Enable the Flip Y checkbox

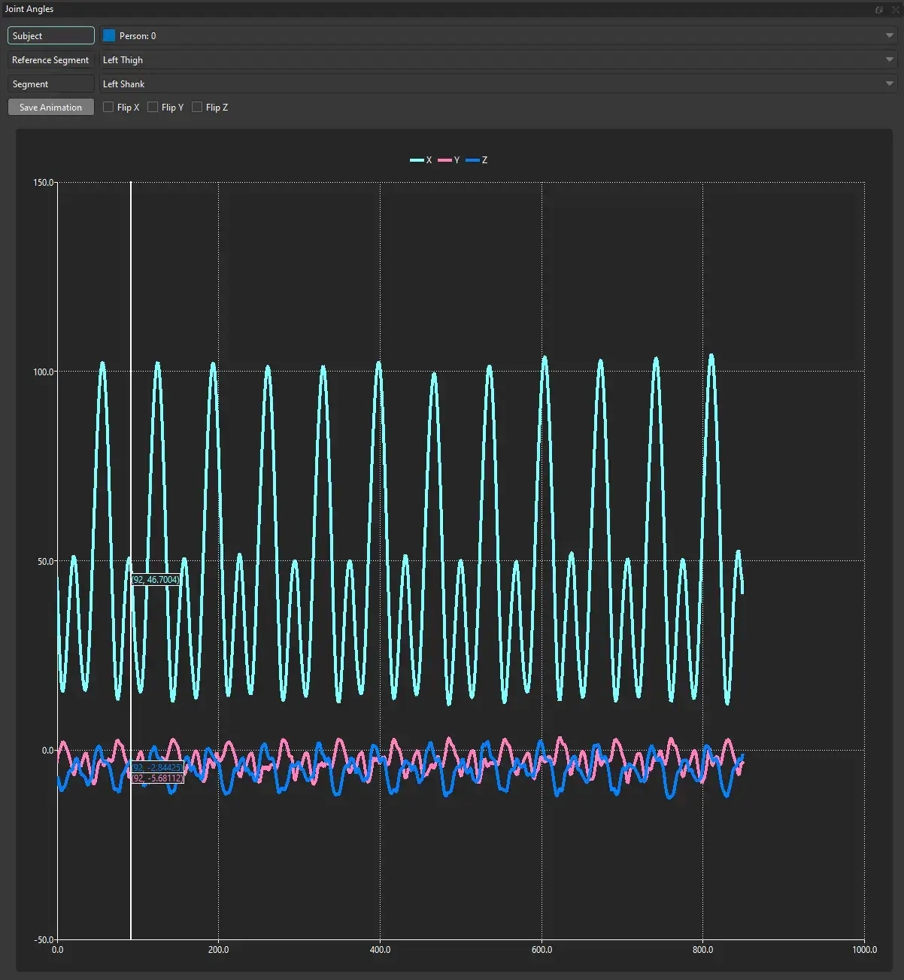153,108
